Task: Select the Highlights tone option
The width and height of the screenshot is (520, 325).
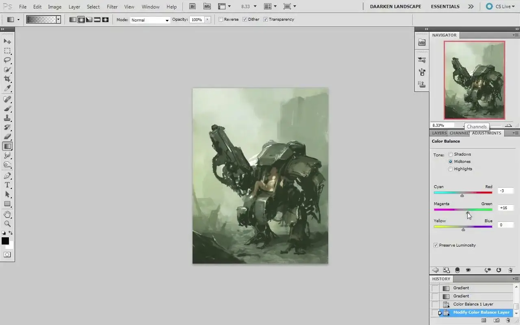Action: (x=451, y=169)
